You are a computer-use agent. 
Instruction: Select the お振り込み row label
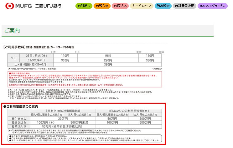[19, 122]
